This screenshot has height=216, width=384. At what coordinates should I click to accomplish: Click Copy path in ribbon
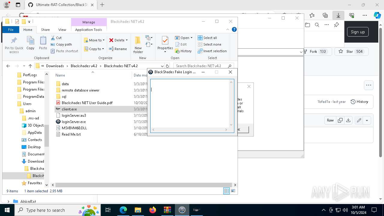[61, 44]
